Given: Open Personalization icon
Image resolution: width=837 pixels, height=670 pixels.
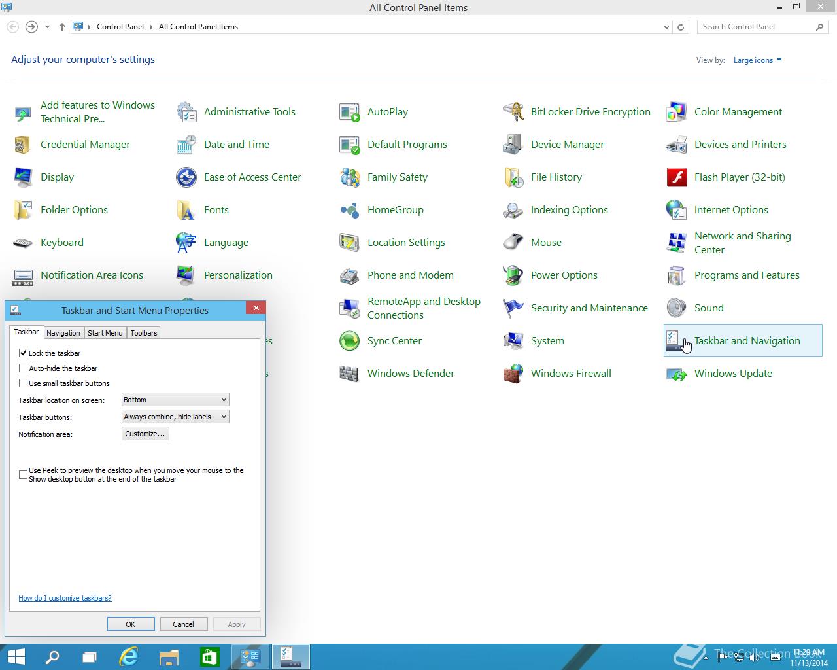Looking at the screenshot, I should 186,275.
